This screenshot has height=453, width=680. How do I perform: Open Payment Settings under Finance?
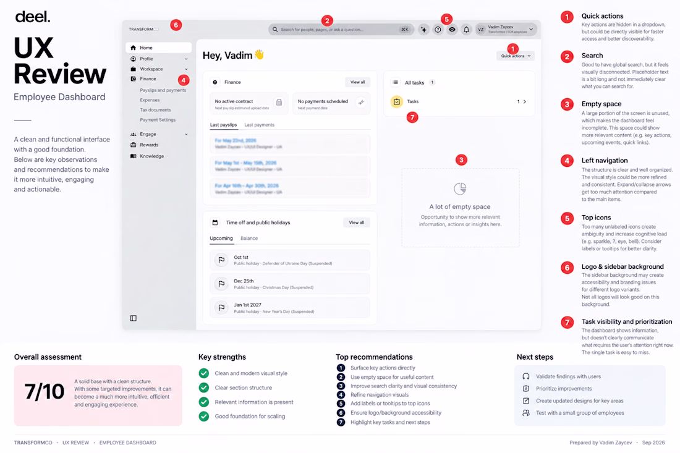coord(158,120)
